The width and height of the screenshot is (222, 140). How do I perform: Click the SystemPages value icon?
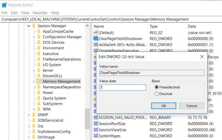(x=96, y=135)
